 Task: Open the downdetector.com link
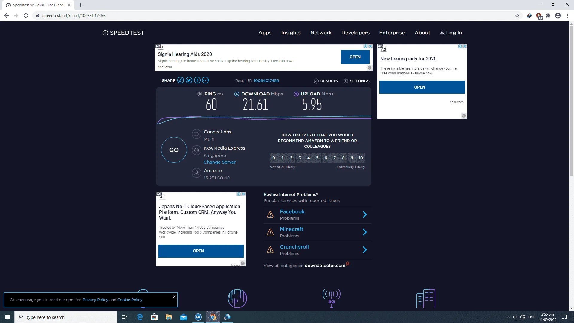coord(325,266)
